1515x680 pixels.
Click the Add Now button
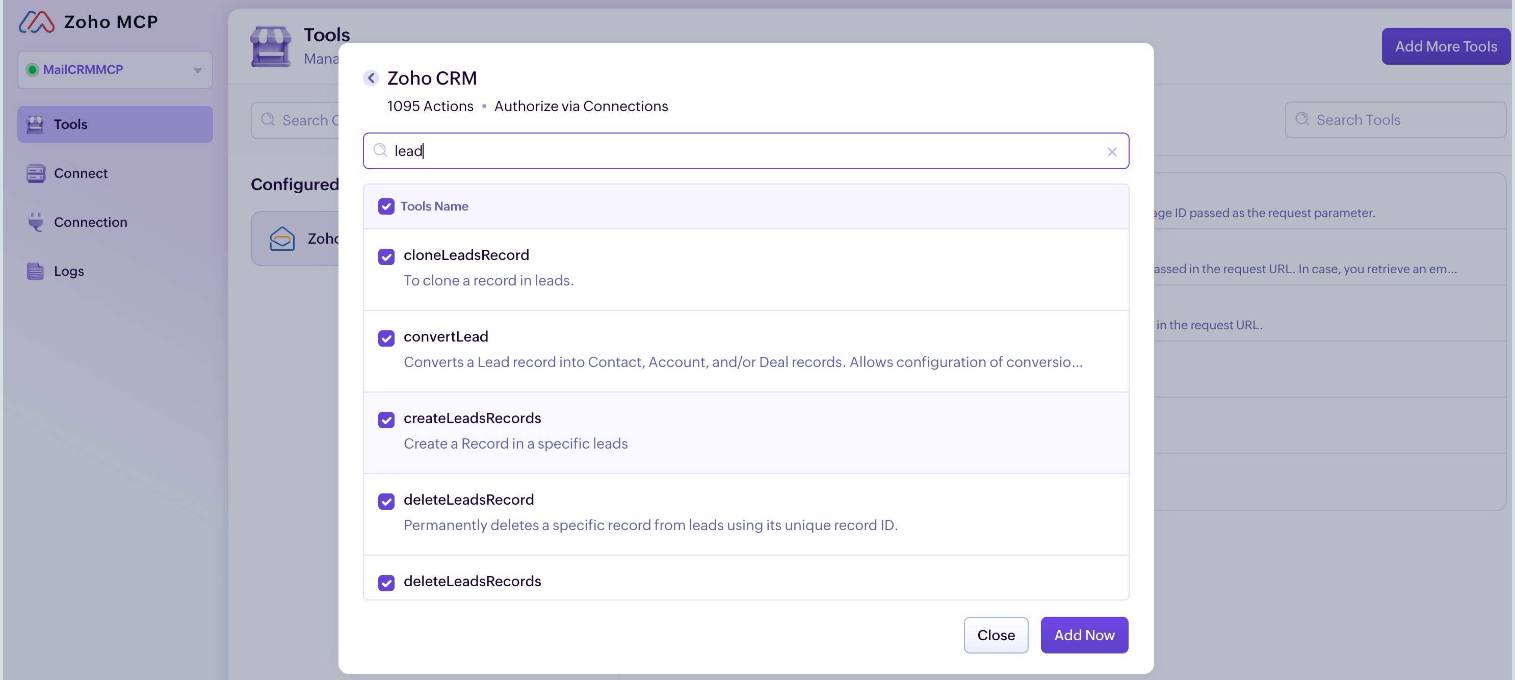[1084, 635]
